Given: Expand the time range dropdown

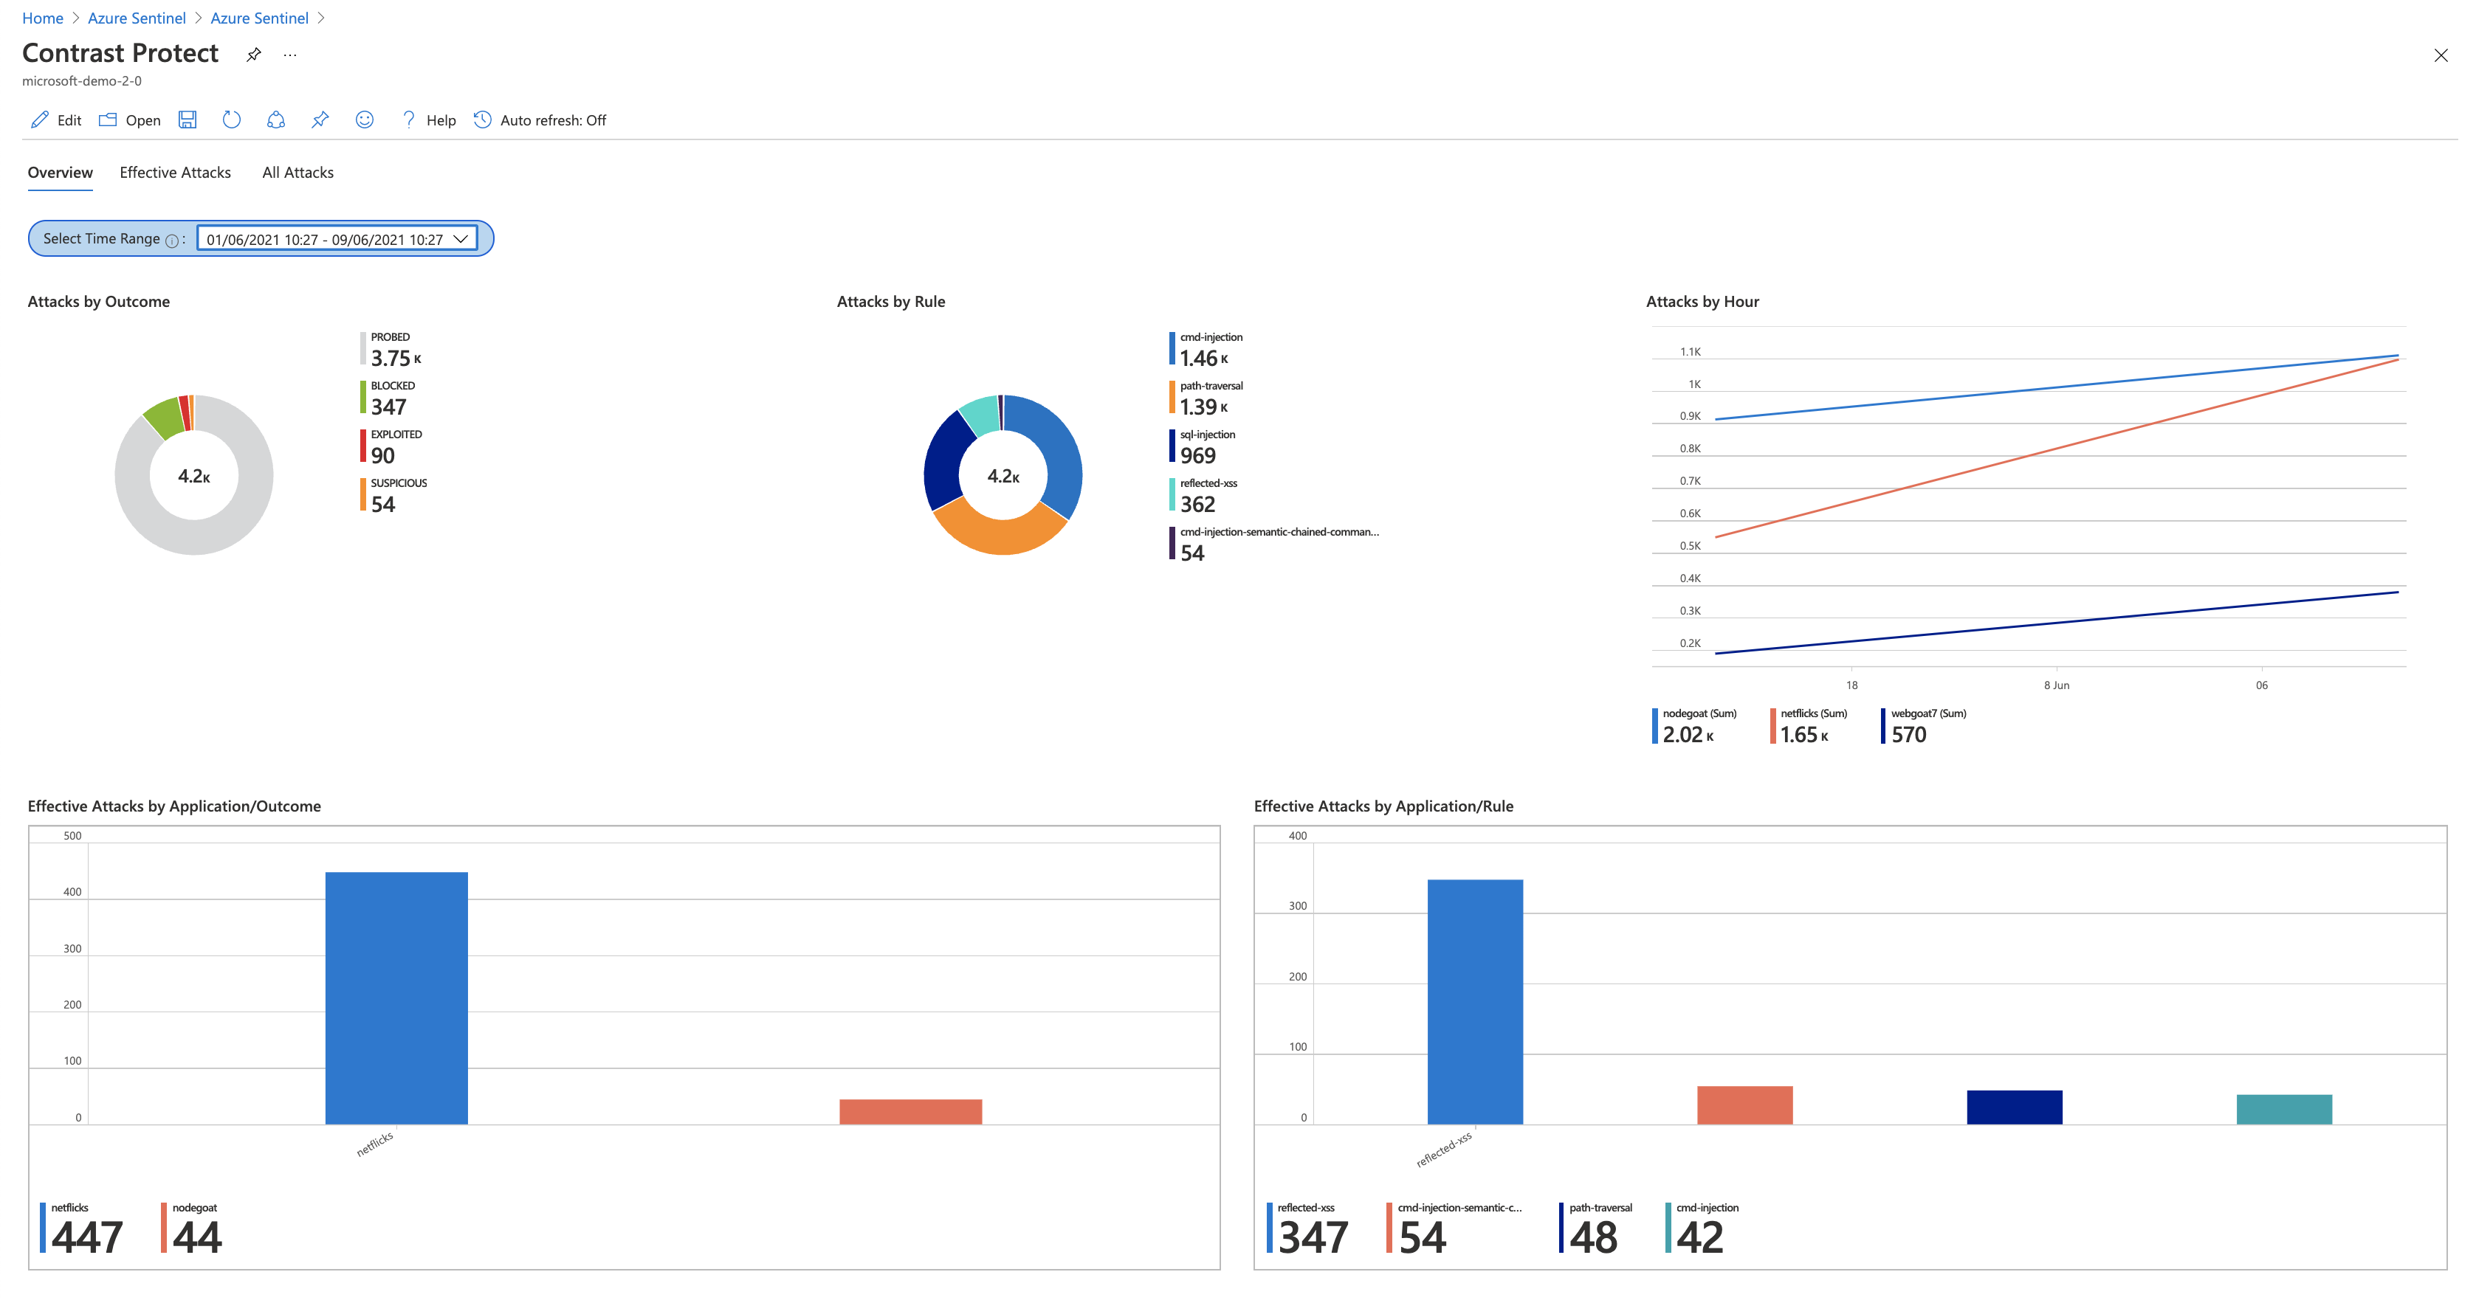Looking at the screenshot, I should pos(337,239).
